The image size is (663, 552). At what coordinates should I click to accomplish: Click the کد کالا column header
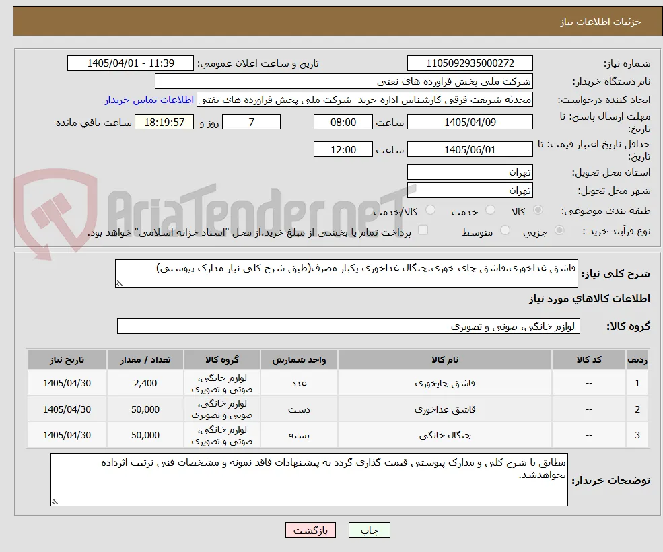(588, 359)
